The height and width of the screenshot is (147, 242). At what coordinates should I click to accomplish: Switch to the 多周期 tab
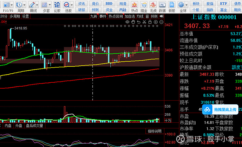(15, 16)
